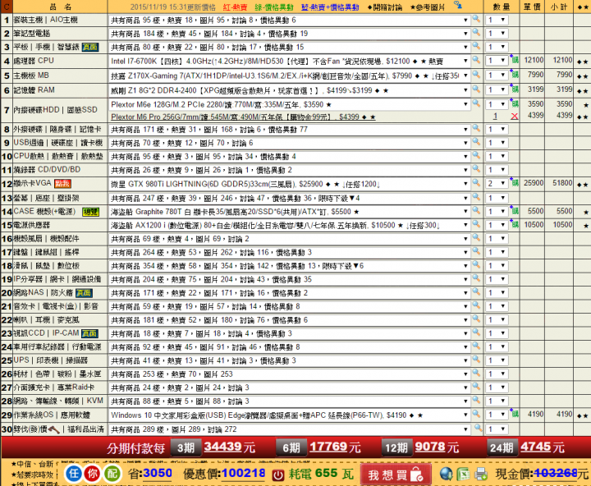Screen dimensions: 591x486
Task: Click the hammer icon beside 整伐(發)價
Action: [x=54, y=429]
